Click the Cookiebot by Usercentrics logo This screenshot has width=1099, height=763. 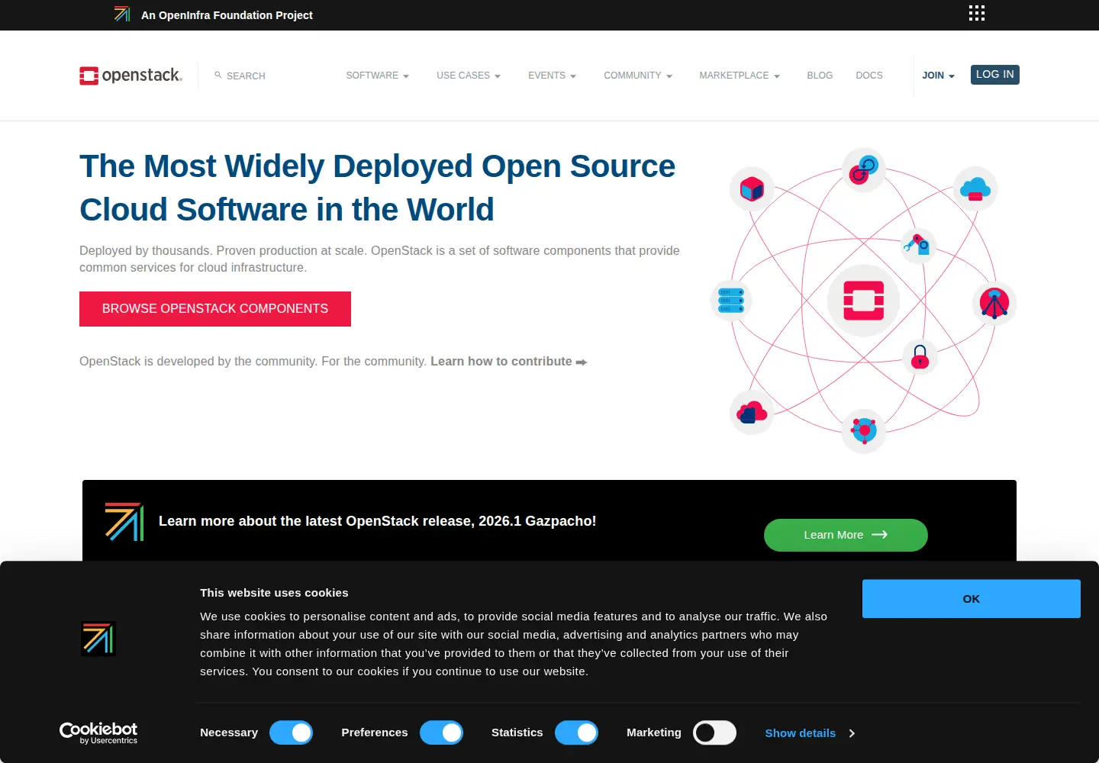[98, 732]
